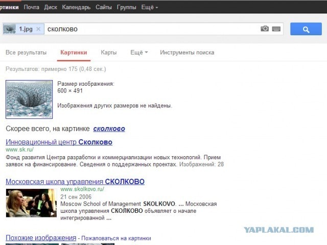327x245 pixels.
Task: Open Диск in top bar
Action: point(51,7)
